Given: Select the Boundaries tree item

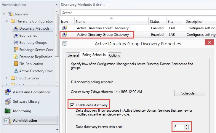Looking at the screenshot, I should (28, 35).
